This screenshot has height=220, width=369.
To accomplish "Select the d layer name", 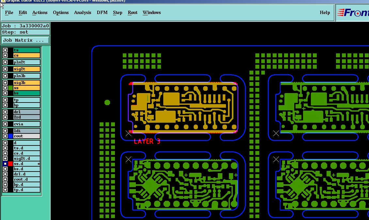I will click(26, 143).
